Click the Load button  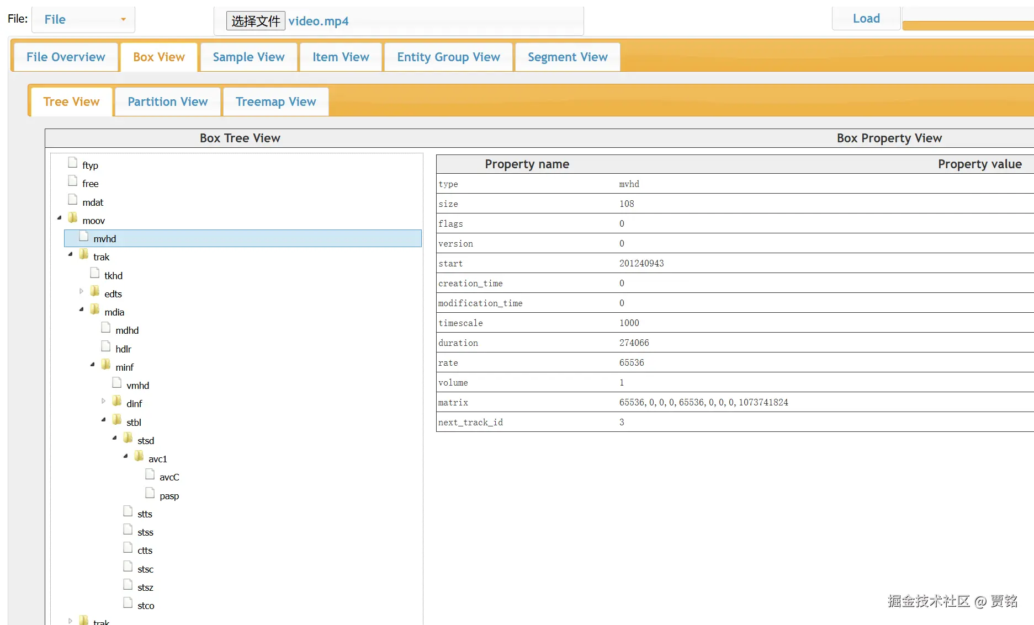click(x=866, y=18)
